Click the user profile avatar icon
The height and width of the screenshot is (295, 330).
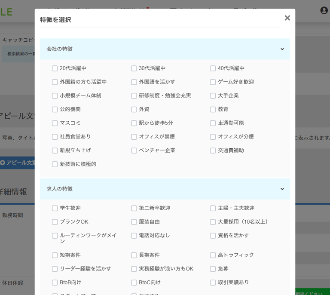point(324,10)
